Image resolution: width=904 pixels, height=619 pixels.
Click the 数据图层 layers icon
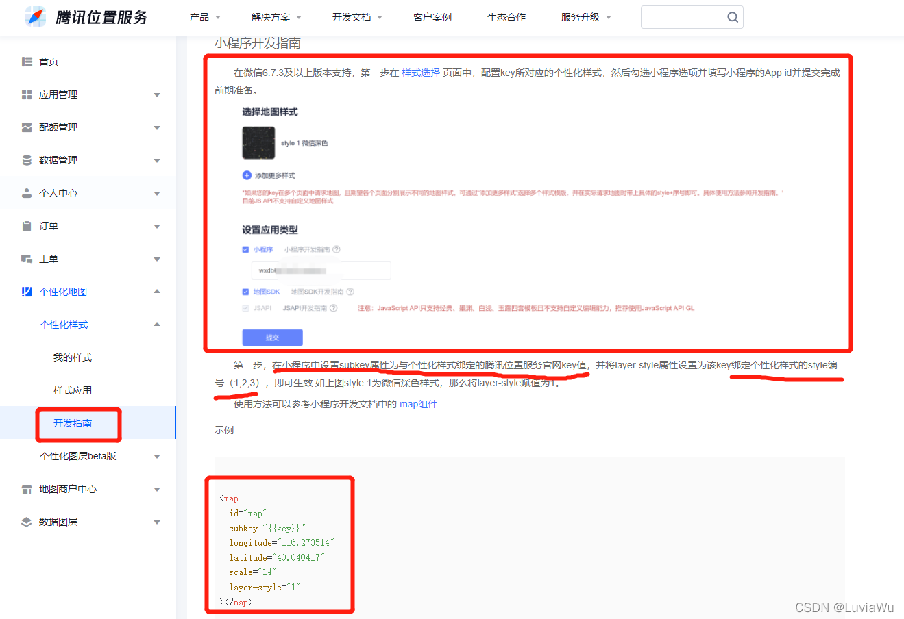(27, 522)
